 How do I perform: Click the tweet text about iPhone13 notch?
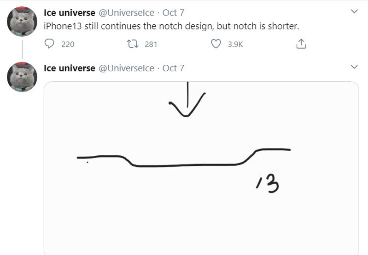tap(171, 26)
